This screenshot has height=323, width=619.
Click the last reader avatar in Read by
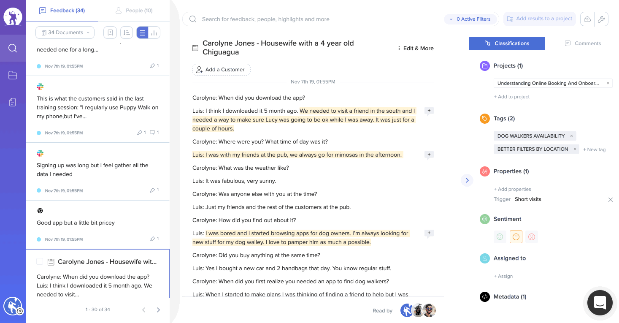coord(429,310)
